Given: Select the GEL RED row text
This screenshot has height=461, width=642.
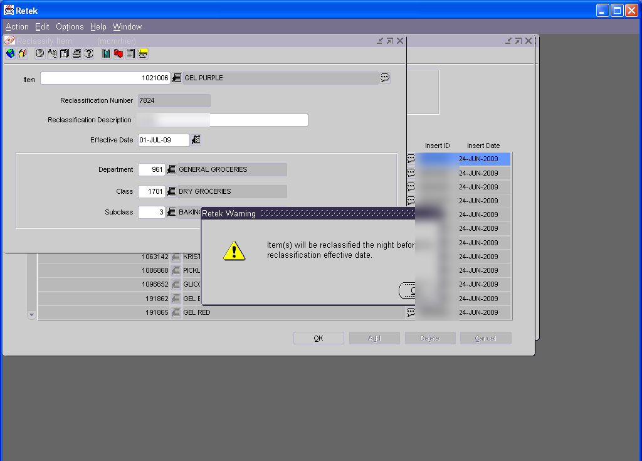Looking at the screenshot, I should click(196, 312).
